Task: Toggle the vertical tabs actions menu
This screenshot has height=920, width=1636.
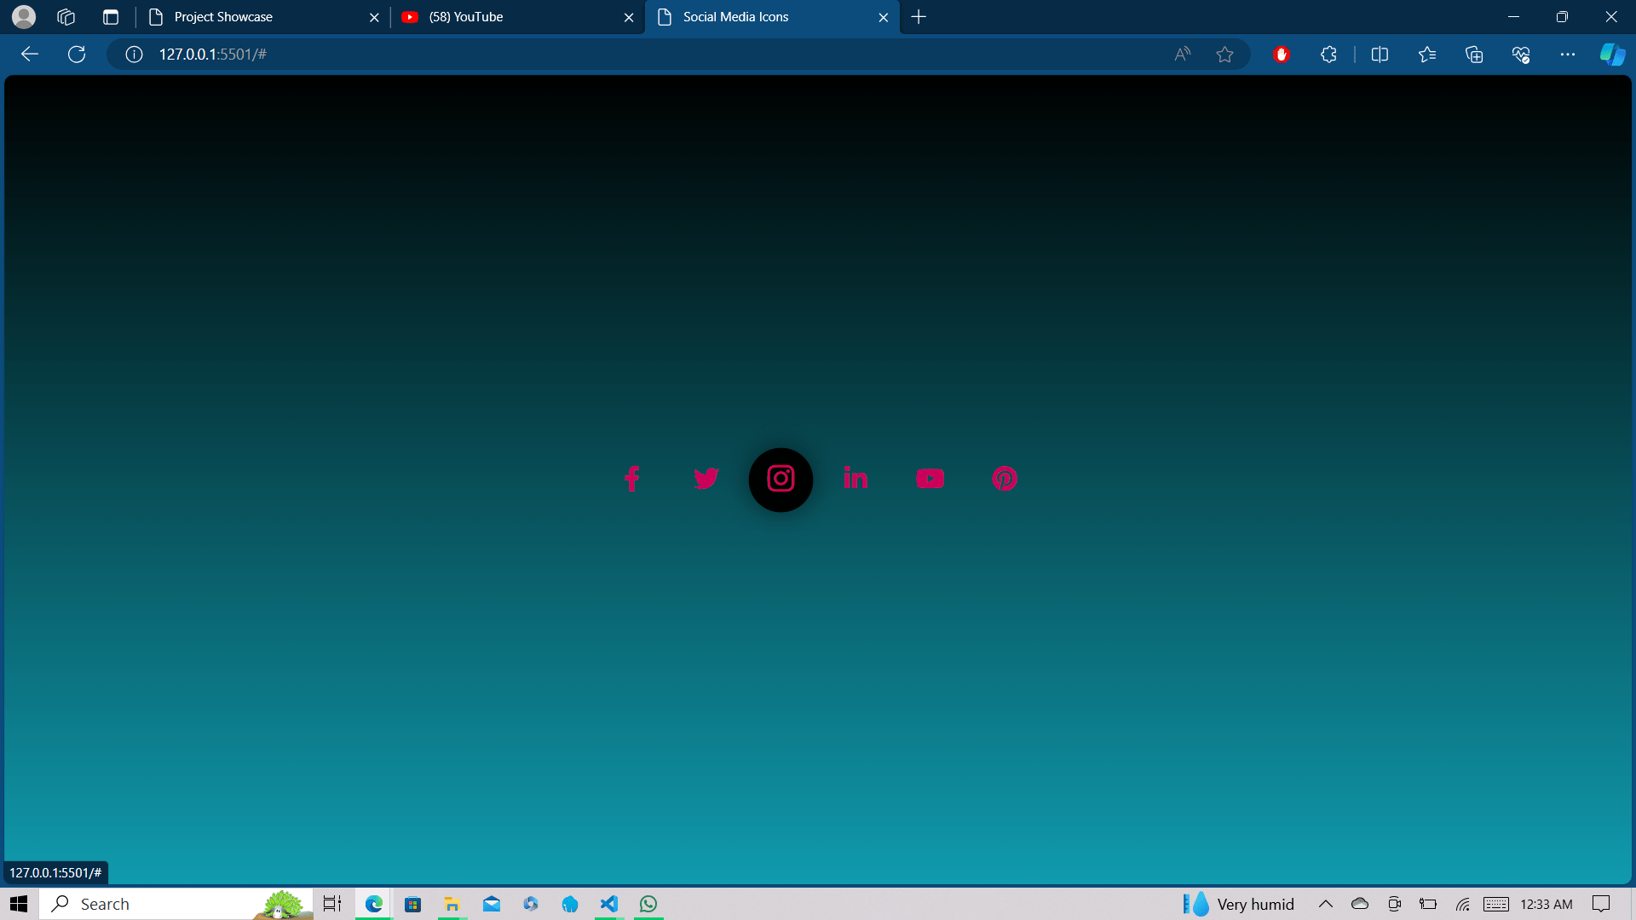Action: (x=111, y=17)
